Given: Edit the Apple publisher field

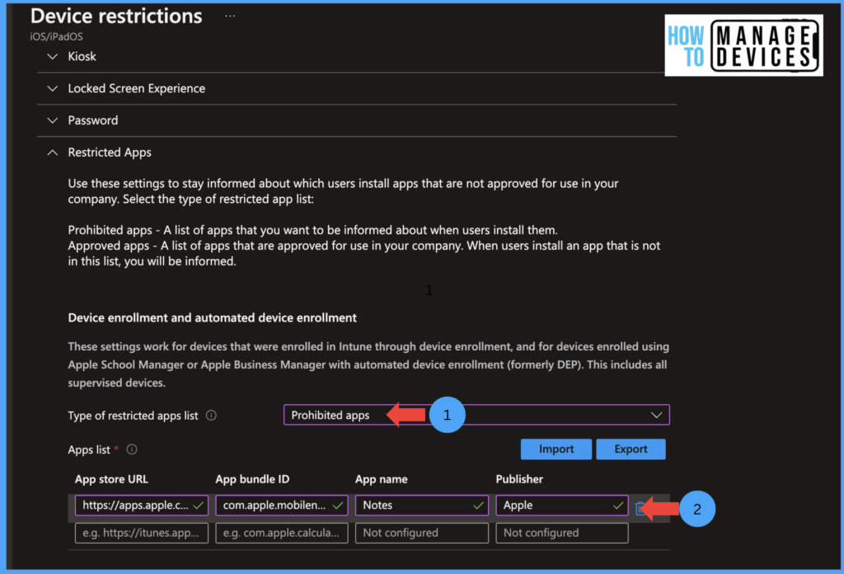Looking at the screenshot, I should [561, 505].
